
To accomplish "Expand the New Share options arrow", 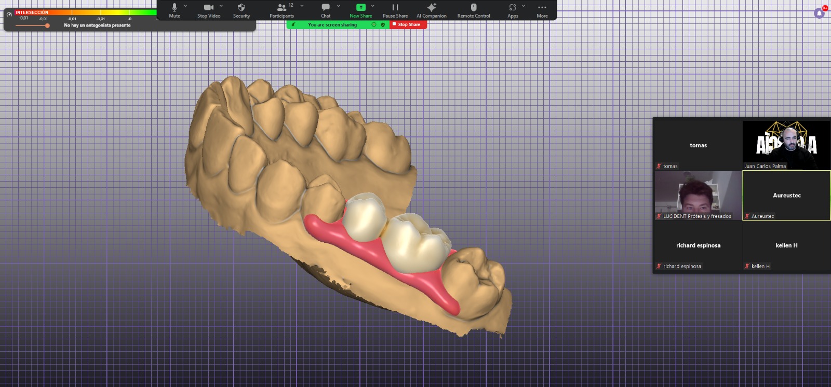I will point(373,6).
